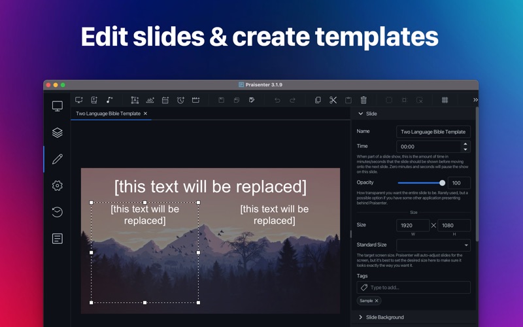523x327 pixels.
Task: Delete selection with trash icon
Action: [x=363, y=100]
